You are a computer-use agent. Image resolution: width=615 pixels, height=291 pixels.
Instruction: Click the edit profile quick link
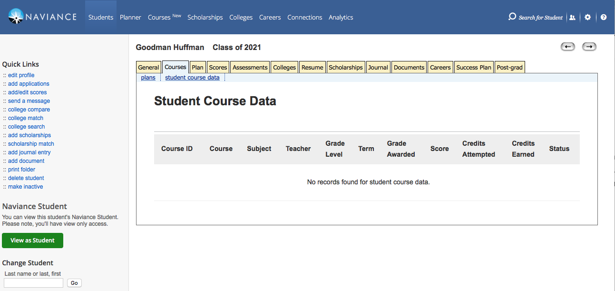coord(21,75)
